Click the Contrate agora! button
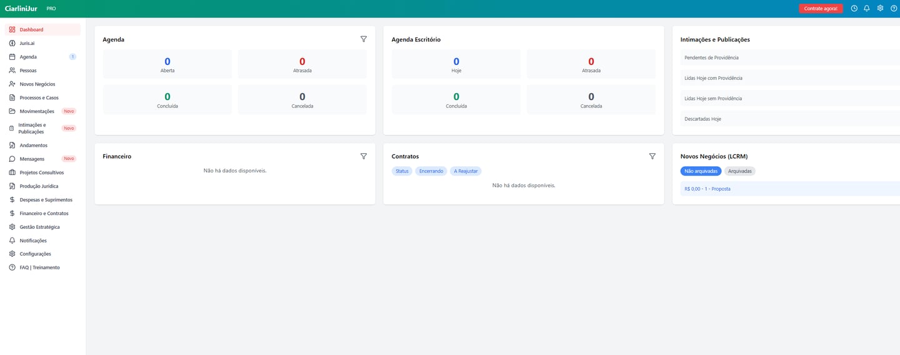Viewport: 900px width, 355px height. 821,8
